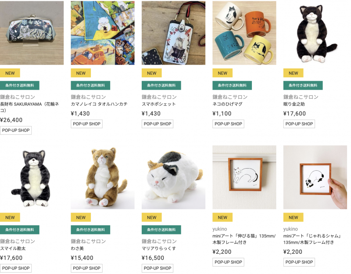351x274 pixels.
Task: Open the SAKURAYAMA long wallet product image
Action: click(32, 33)
